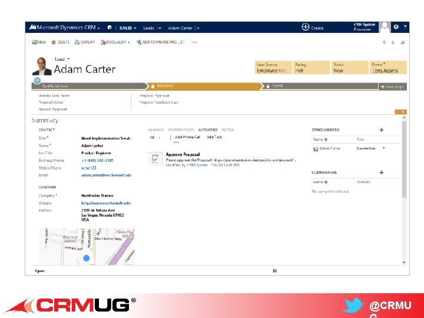This screenshot has width=424, height=318.
Task: Open the help question mark icon
Action: [405, 26]
